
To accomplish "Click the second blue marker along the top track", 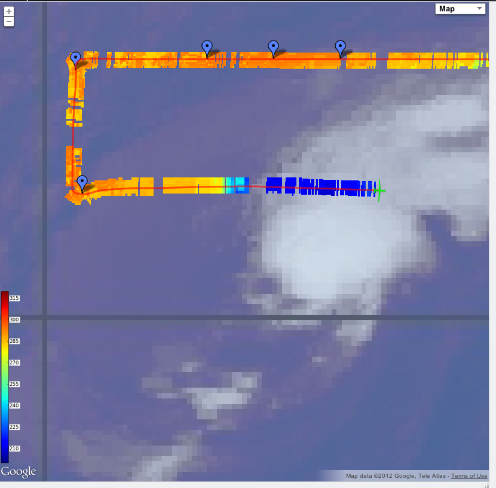I will [x=207, y=47].
